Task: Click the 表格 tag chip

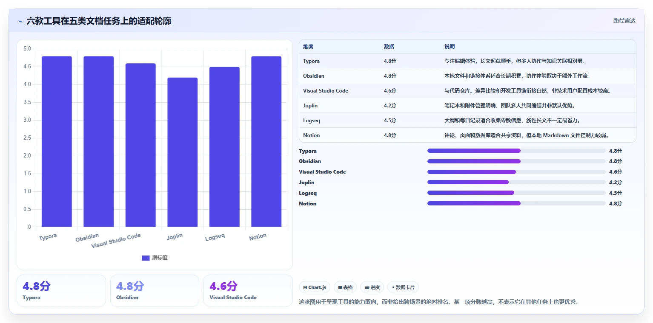Action: (345, 287)
